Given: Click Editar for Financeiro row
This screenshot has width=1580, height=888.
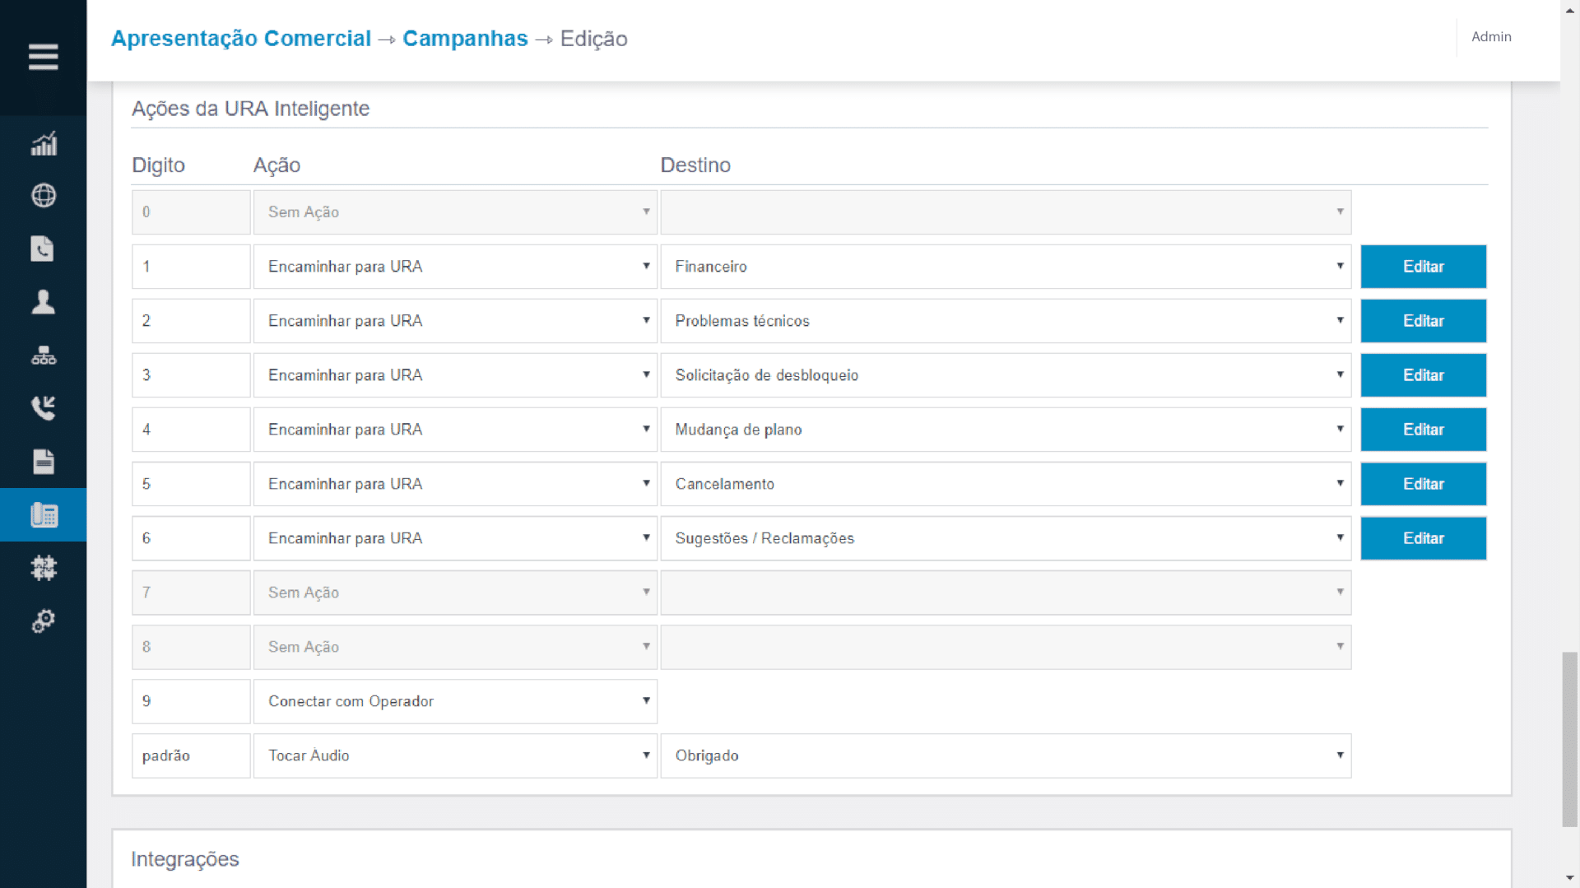Looking at the screenshot, I should click(1423, 267).
